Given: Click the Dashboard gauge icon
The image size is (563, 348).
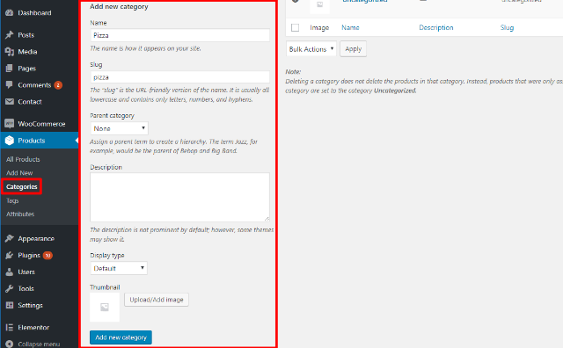Looking at the screenshot, I should [x=10, y=12].
